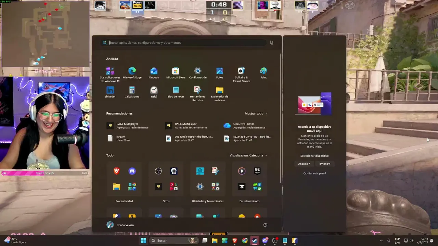438x246 pixels.
Task: Open Microsoft Store from pinned apps
Action: 176,73
